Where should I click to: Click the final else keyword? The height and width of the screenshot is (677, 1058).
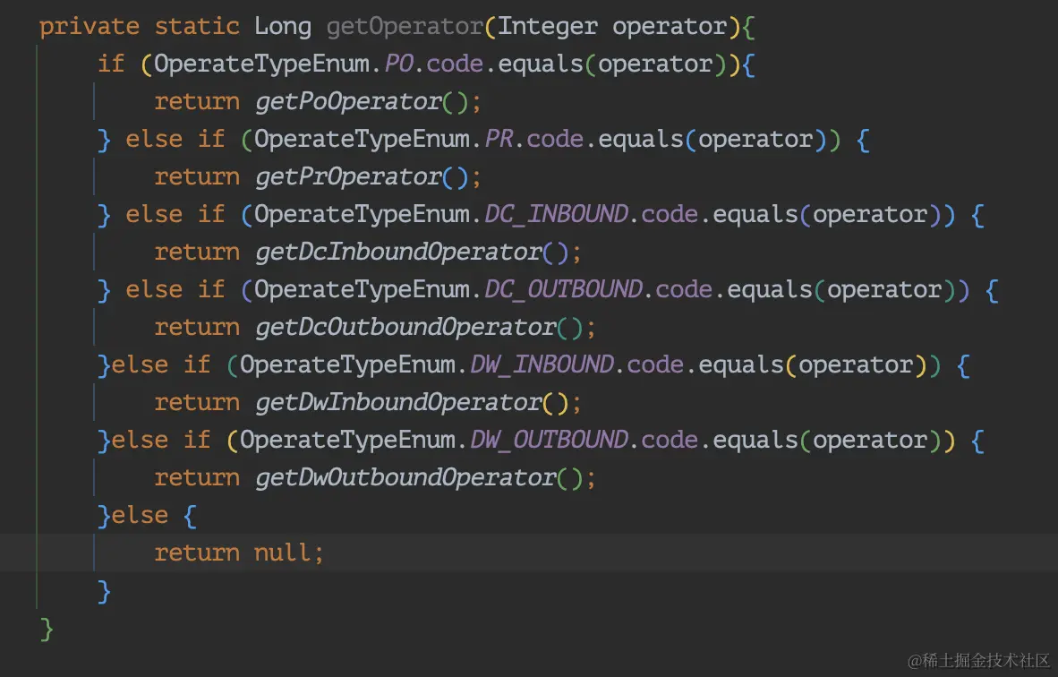point(140,516)
